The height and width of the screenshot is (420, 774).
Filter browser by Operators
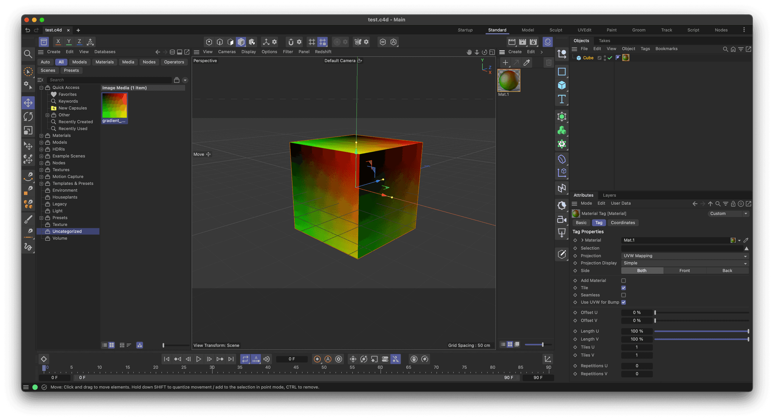(x=174, y=62)
